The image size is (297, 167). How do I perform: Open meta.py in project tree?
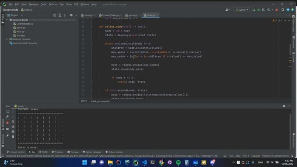(19, 35)
